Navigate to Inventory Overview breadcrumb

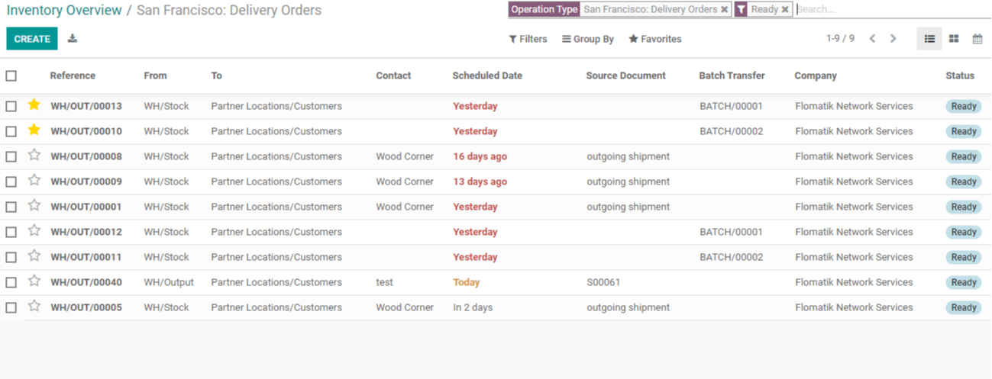64,10
